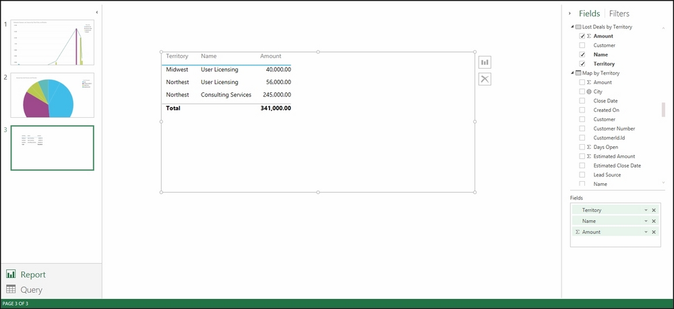Viewport: 674px width, 309px height.
Task: Uncheck the Name field checkbox
Action: tap(582, 55)
